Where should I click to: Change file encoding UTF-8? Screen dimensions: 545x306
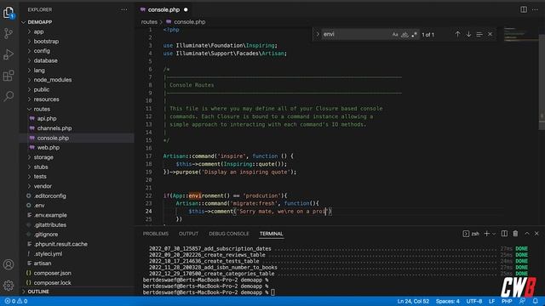pyautogui.click(x=474, y=301)
